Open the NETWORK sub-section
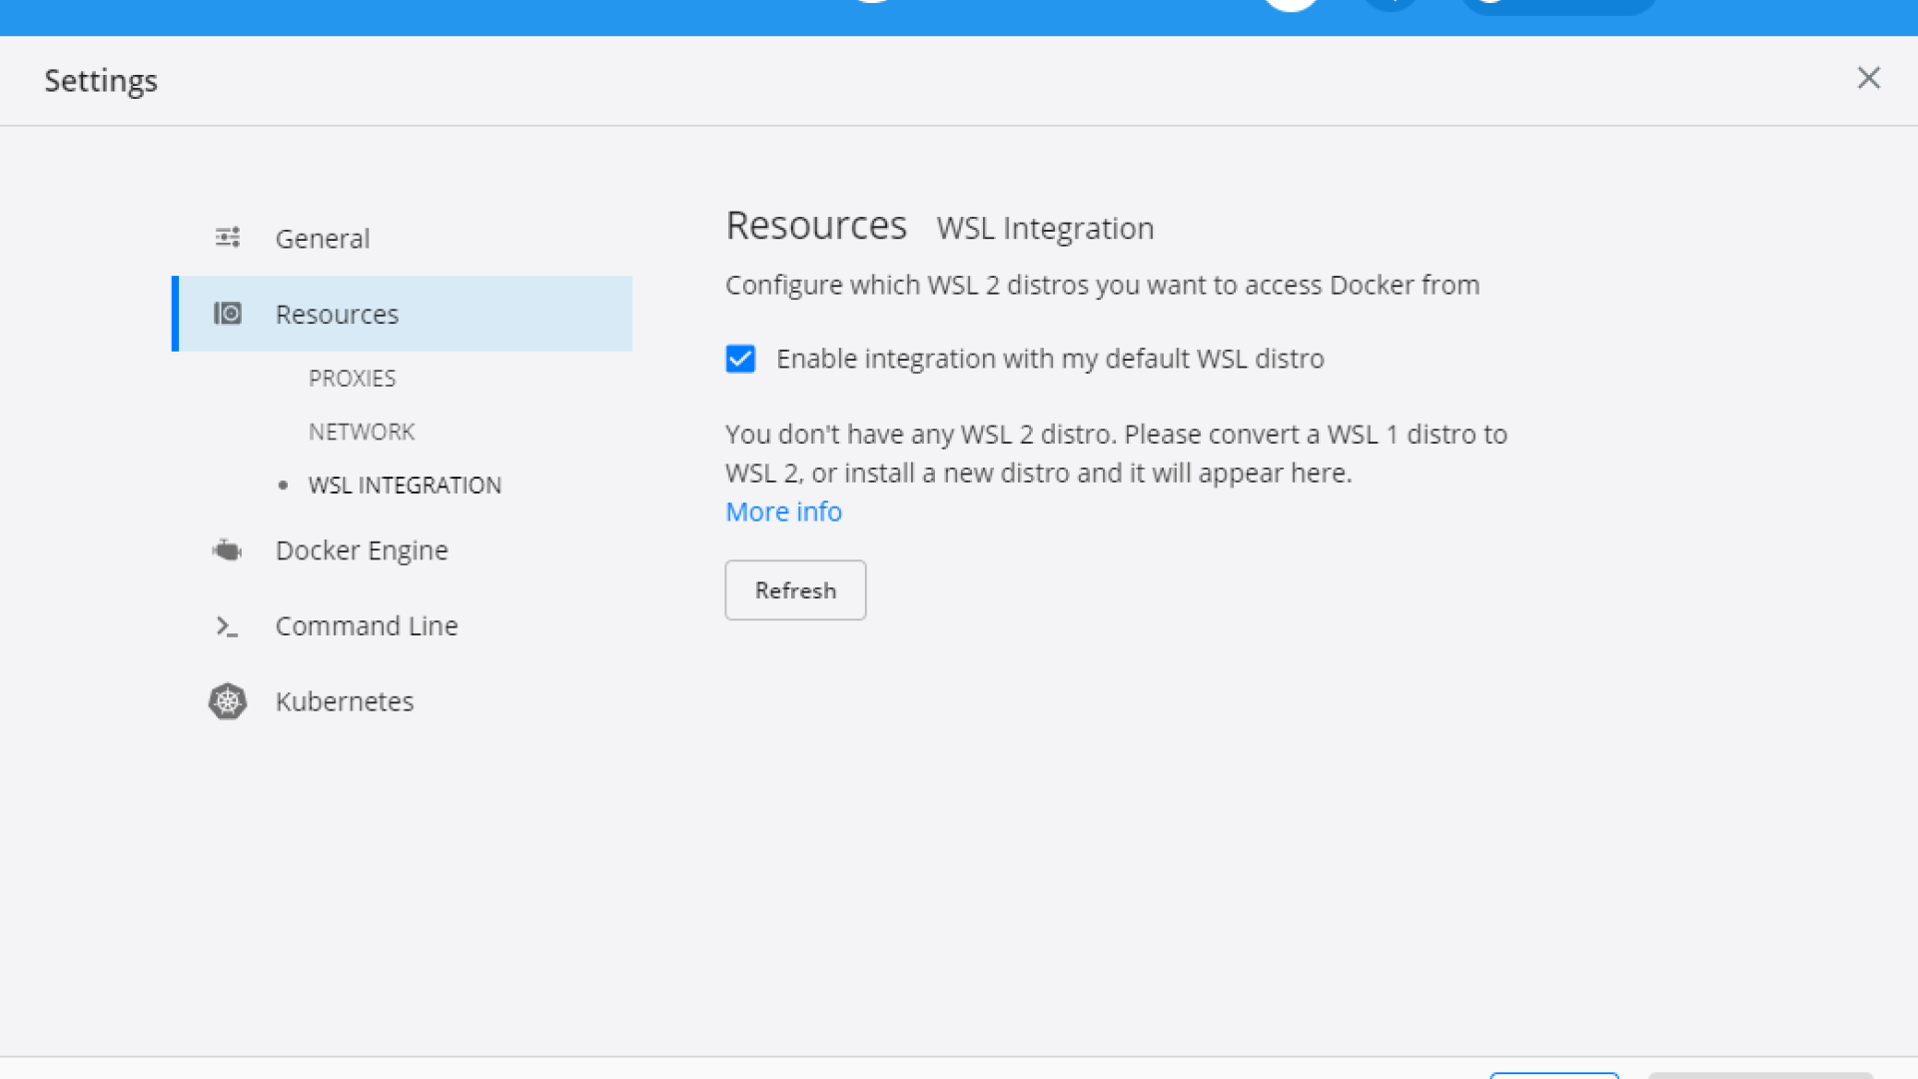 (361, 432)
